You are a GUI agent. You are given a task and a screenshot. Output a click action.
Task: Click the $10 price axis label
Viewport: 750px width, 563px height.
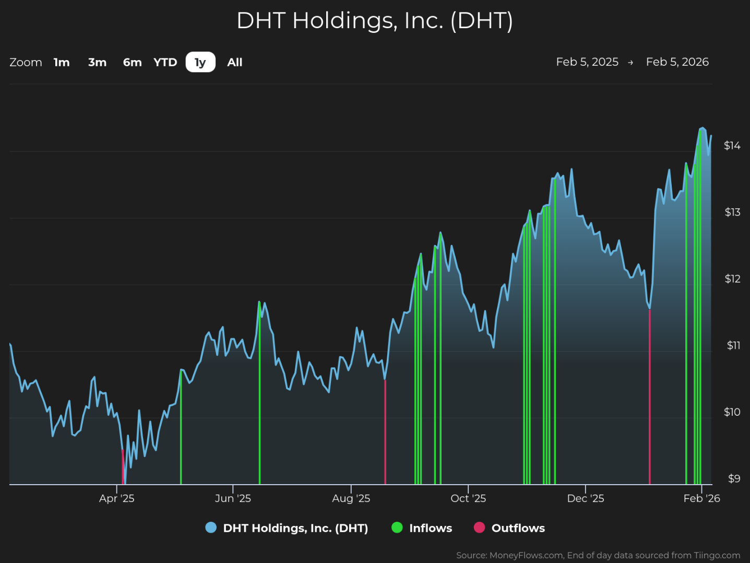pyautogui.click(x=732, y=412)
